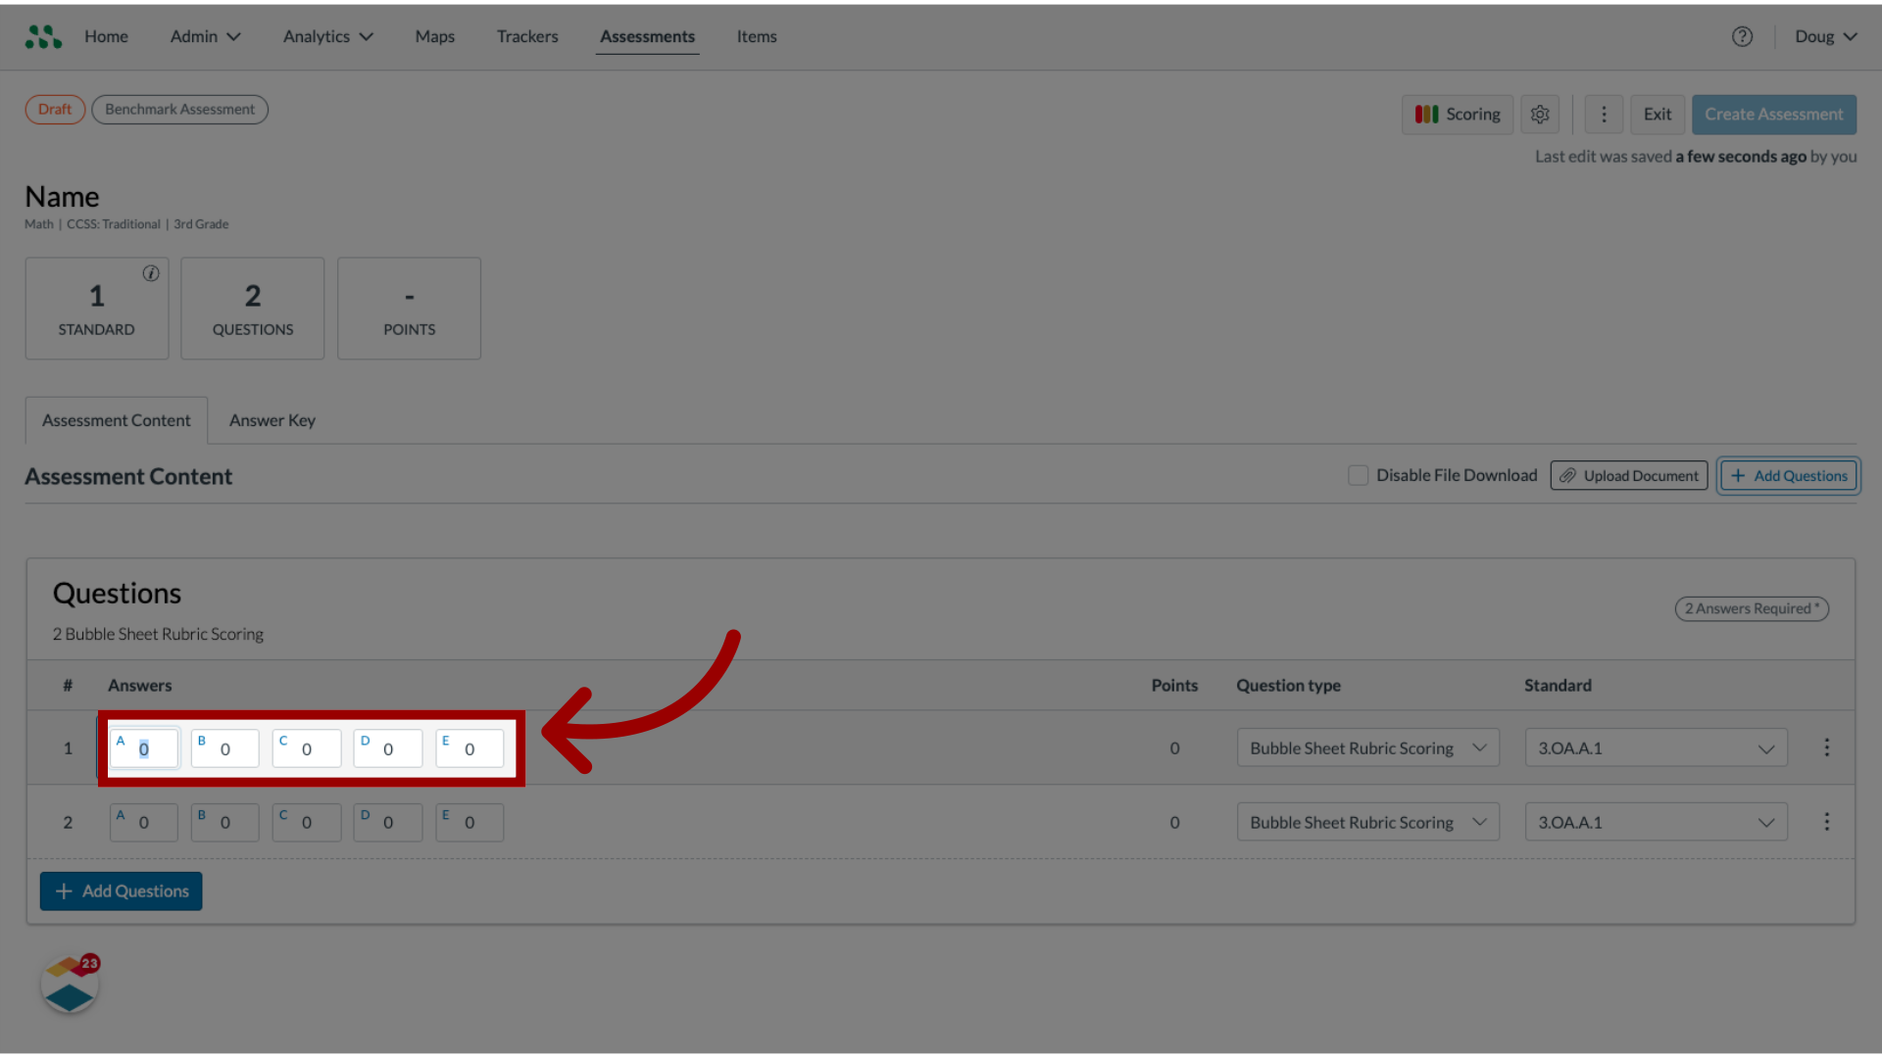Click question 2 answer A field
The height and width of the screenshot is (1058, 1882).
click(144, 822)
